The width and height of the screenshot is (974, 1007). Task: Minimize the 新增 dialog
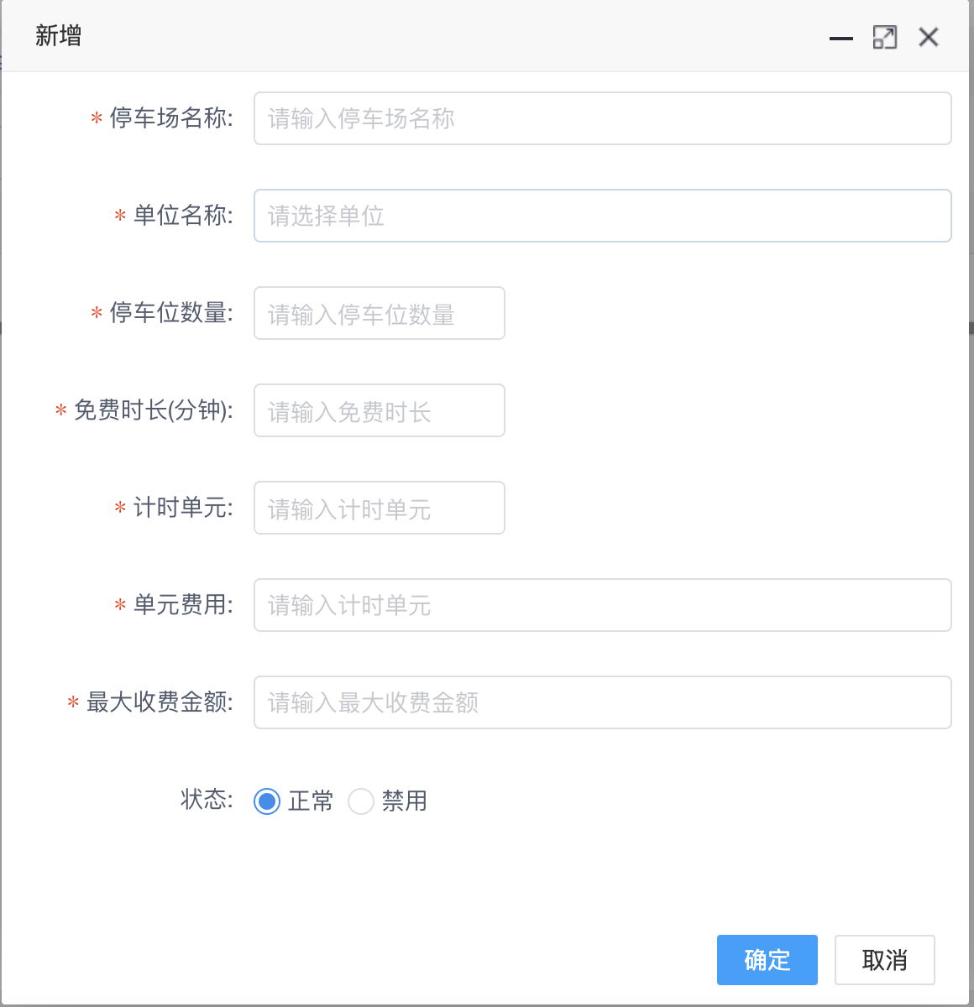point(840,38)
